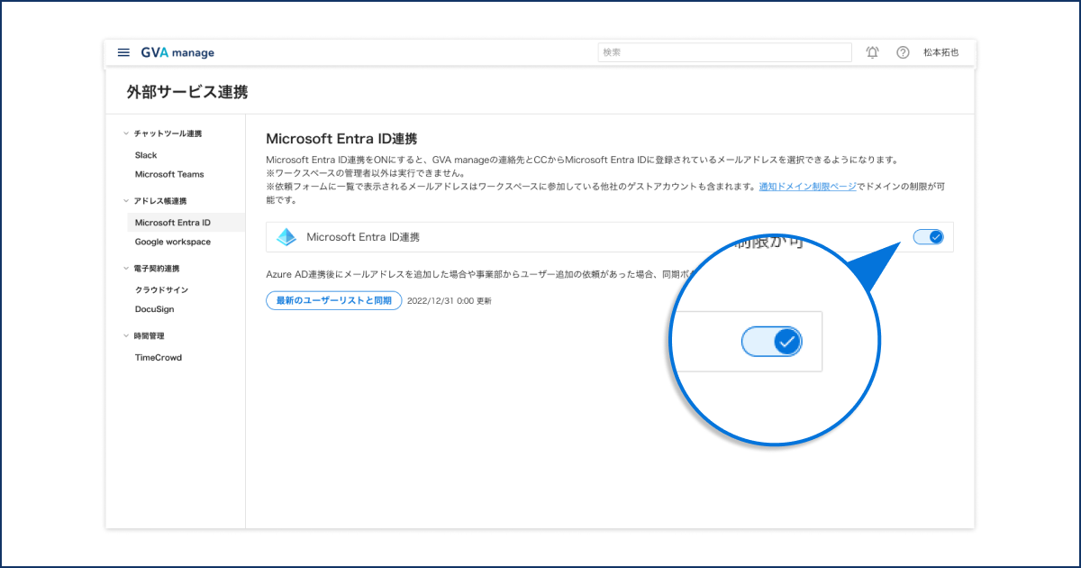Viewport: 1081px width, 568px height.
Task: Click into the 検索 search field
Action: tap(724, 52)
